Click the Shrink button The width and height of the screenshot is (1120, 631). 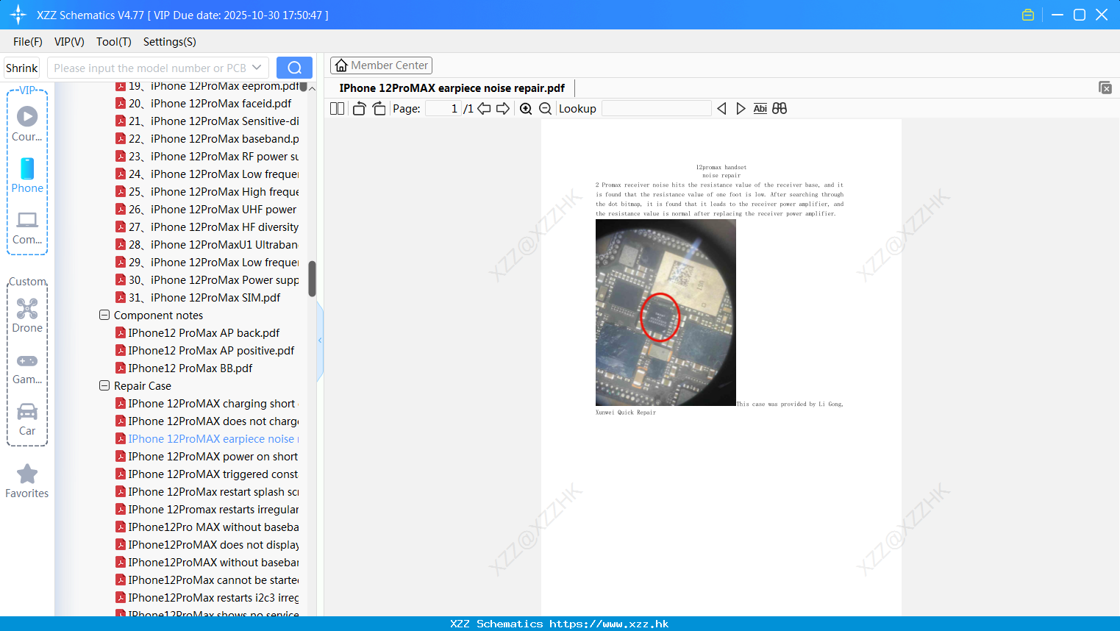pos(22,68)
